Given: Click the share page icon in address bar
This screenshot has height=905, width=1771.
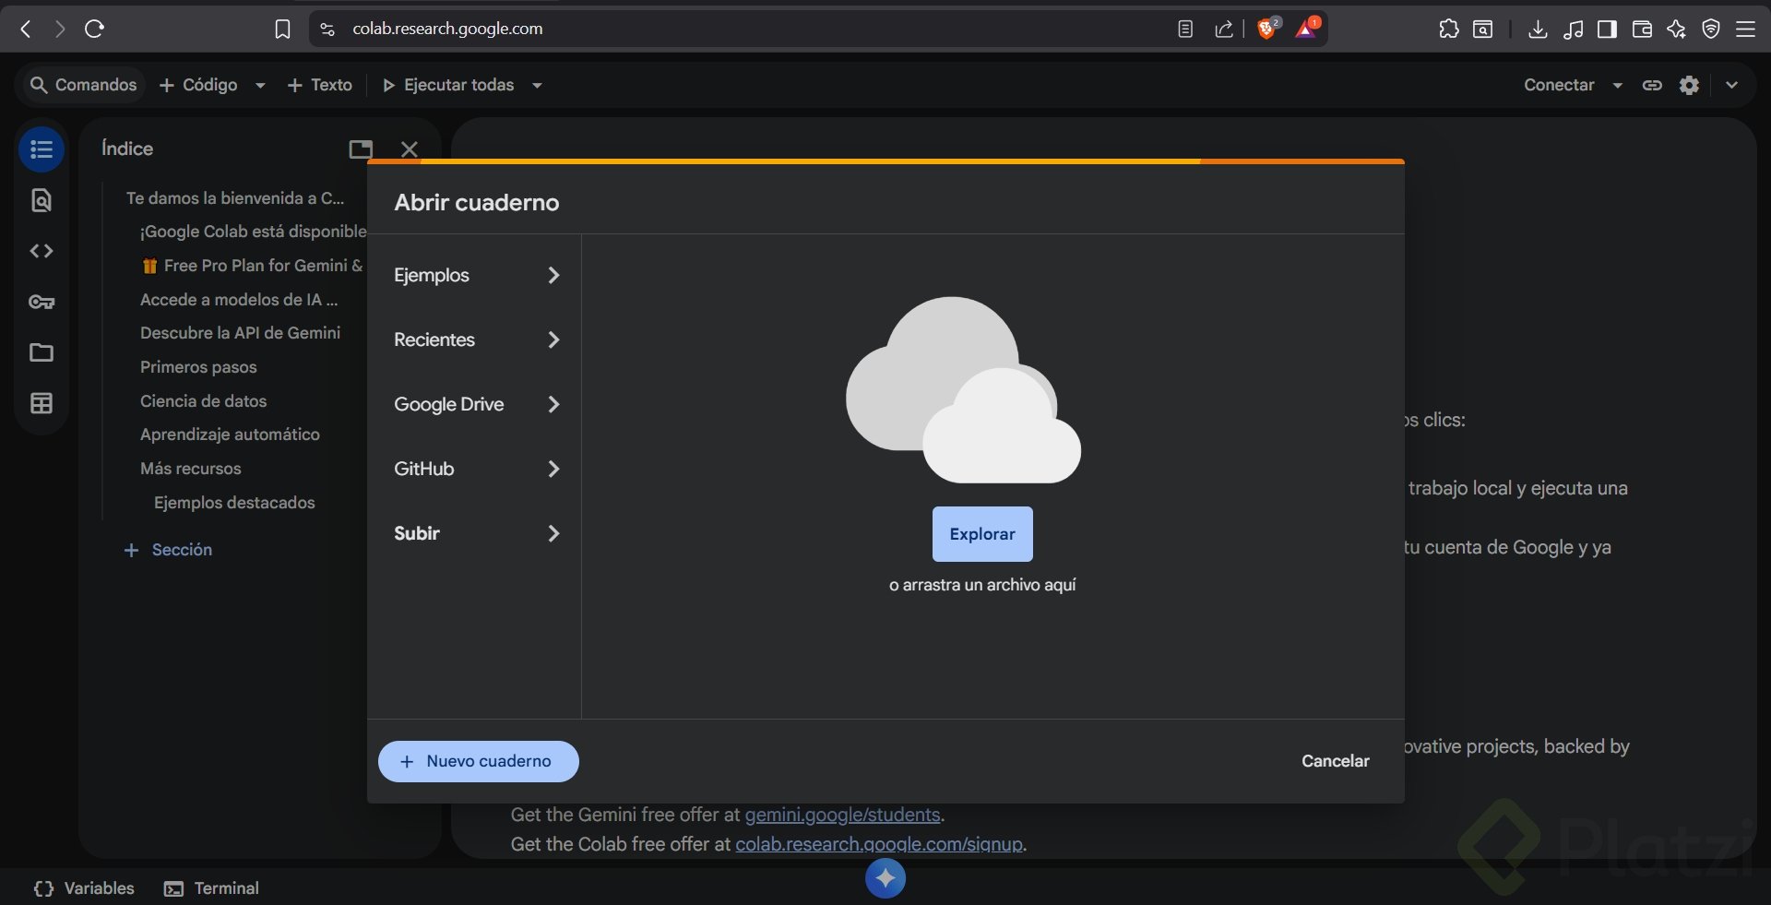Looking at the screenshot, I should [1224, 30].
